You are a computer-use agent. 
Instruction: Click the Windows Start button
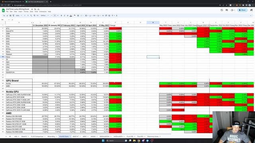coord(103,141)
